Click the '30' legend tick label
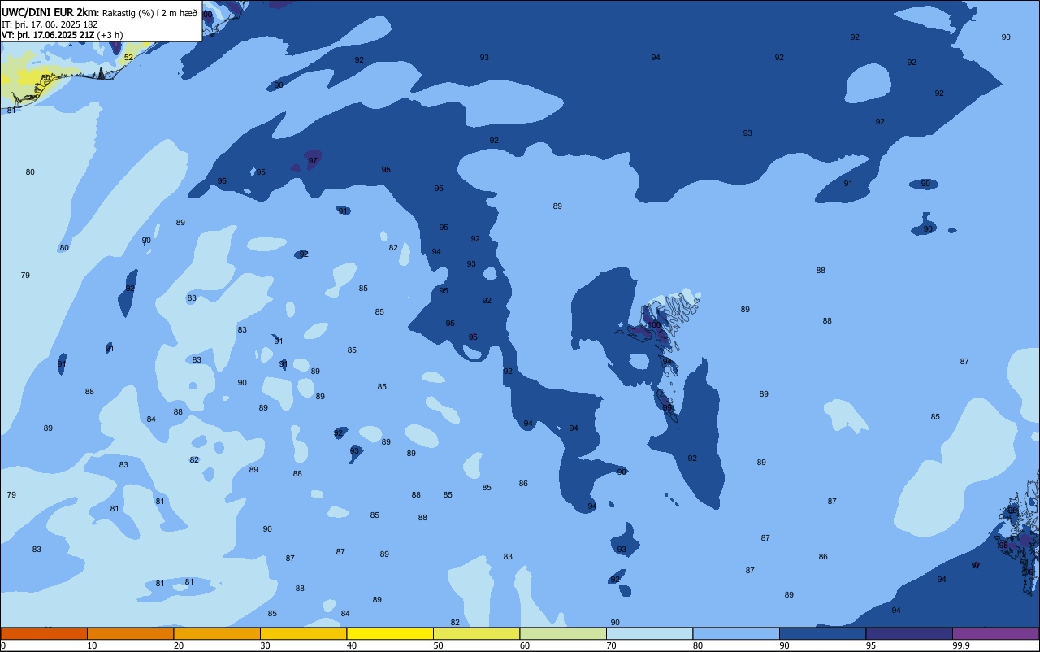 pos(265,645)
